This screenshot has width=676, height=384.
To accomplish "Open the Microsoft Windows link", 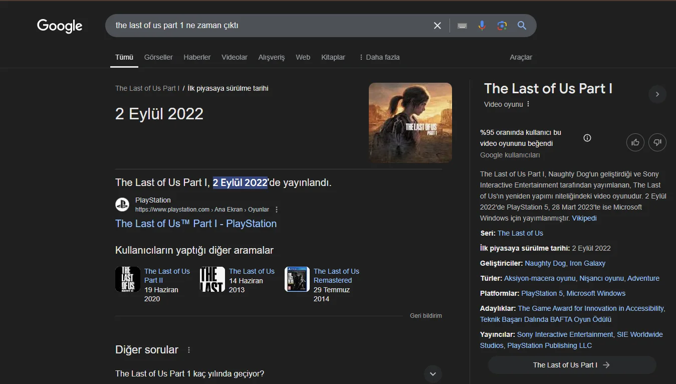I will [596, 293].
